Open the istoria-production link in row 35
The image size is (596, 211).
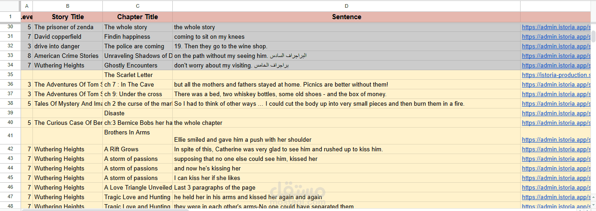(x=556, y=75)
